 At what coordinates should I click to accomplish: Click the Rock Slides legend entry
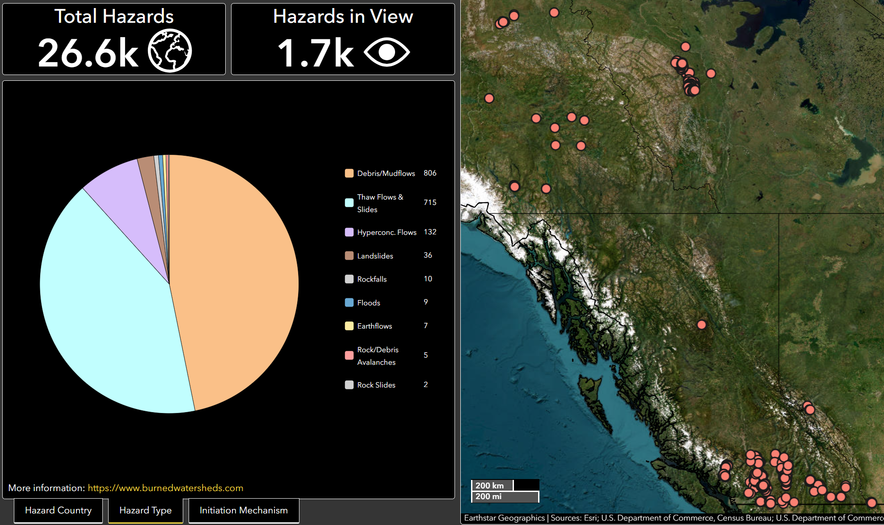(x=376, y=385)
